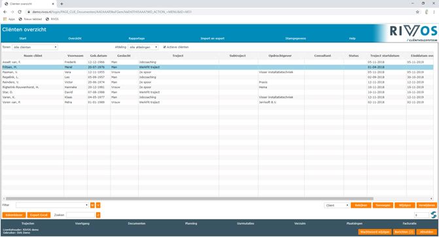Open the Afdeling dropdown

tap(143, 47)
